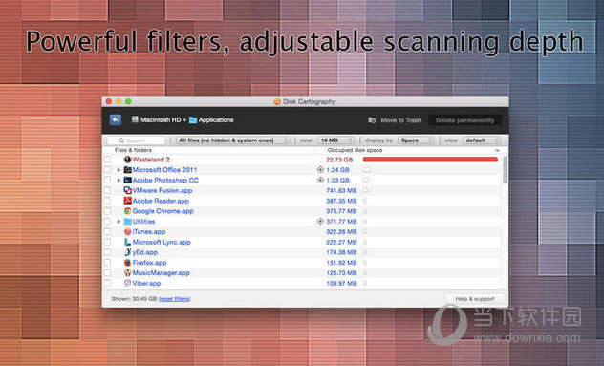Click the Move to Trash button
Viewport: 604px width, 366px height.
click(x=395, y=120)
